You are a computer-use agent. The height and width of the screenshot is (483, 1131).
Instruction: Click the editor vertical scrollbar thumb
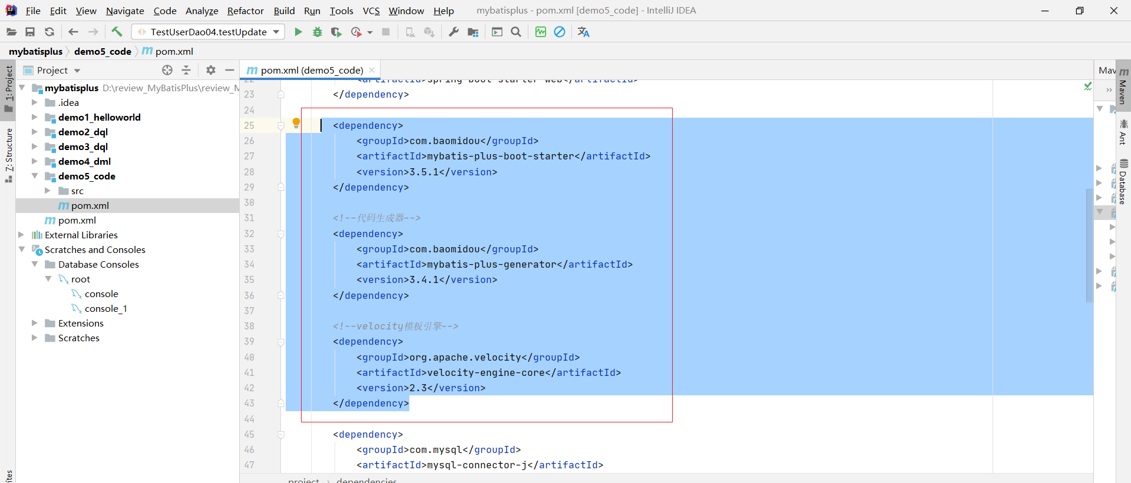tap(1090, 245)
